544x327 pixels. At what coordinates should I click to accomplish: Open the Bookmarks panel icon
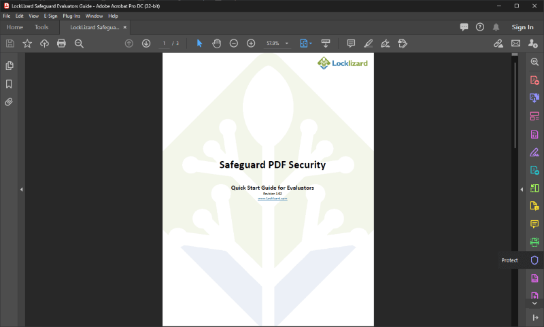9,84
